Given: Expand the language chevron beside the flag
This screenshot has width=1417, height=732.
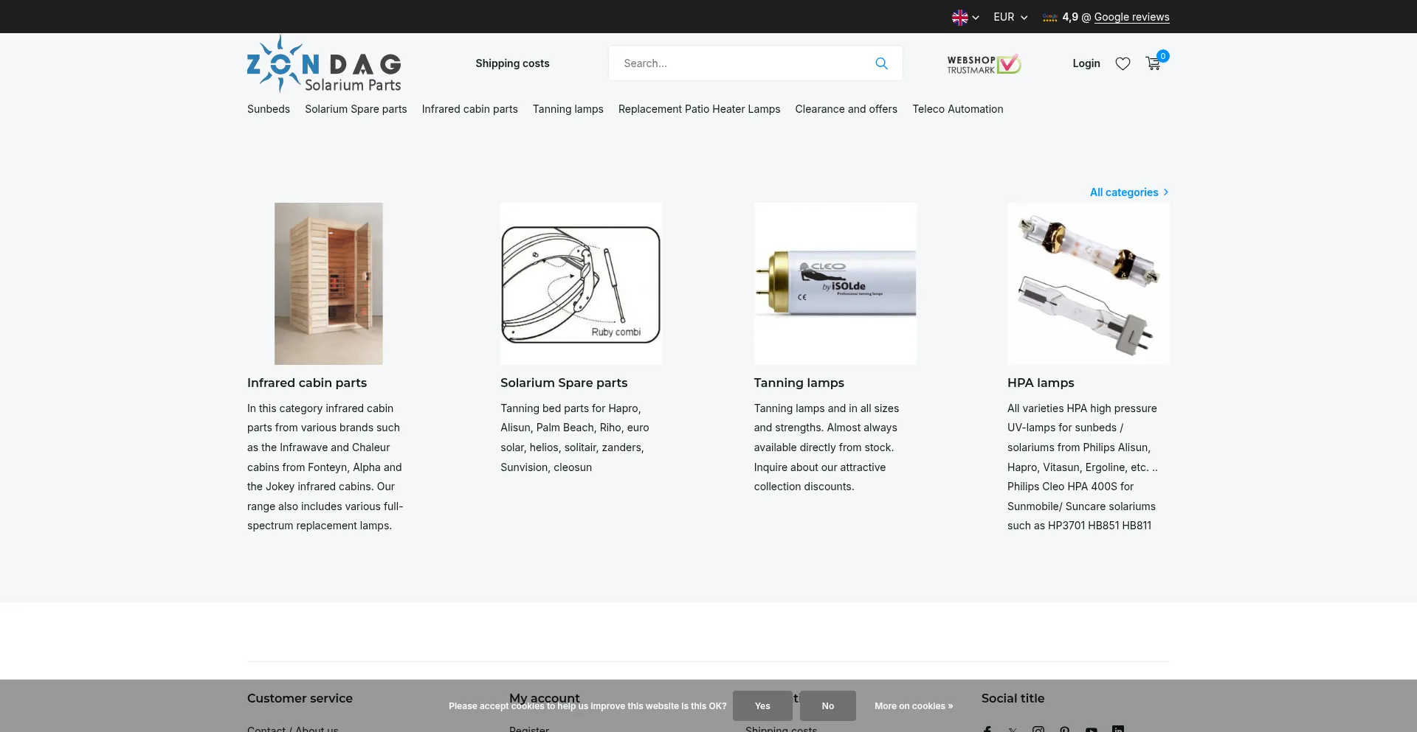Looking at the screenshot, I should click(976, 18).
